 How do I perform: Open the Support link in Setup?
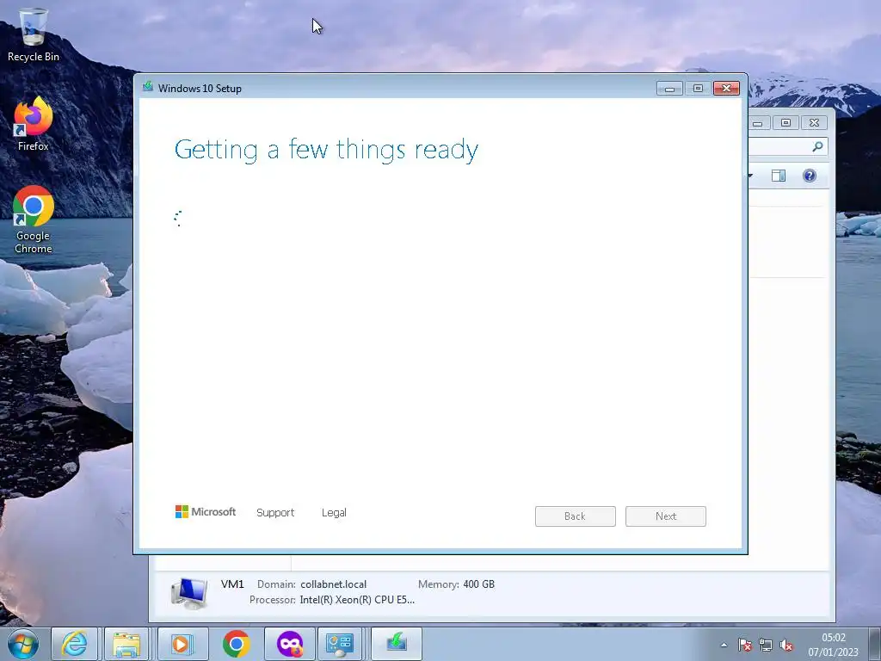(x=275, y=513)
